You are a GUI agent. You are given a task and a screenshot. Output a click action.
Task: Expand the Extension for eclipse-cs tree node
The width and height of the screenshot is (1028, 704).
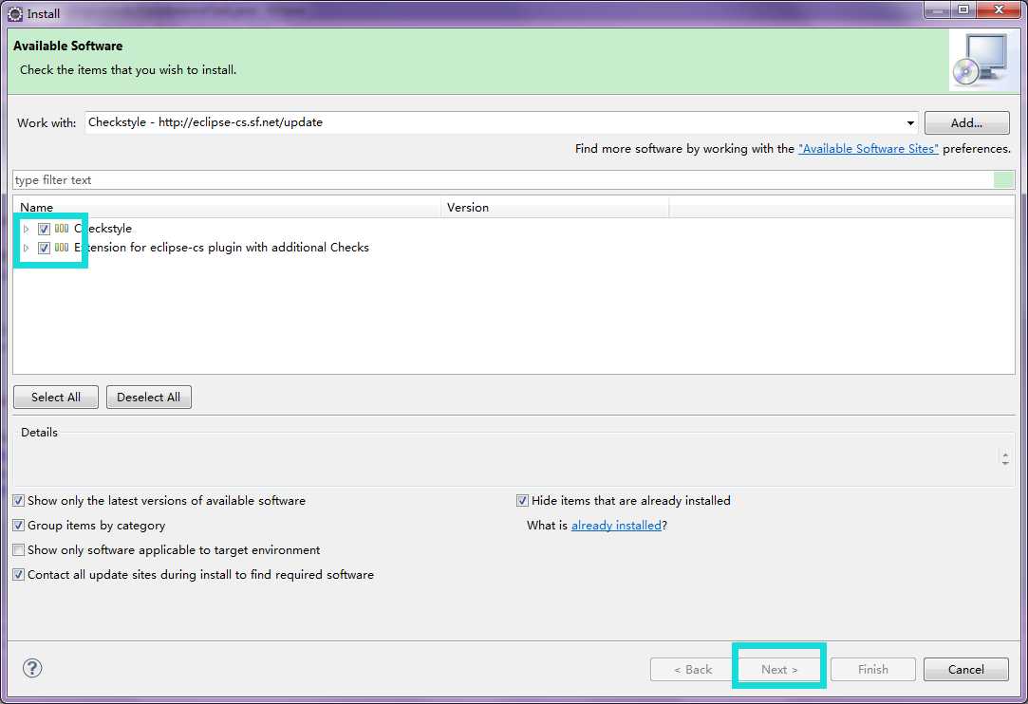pyautogui.click(x=27, y=248)
